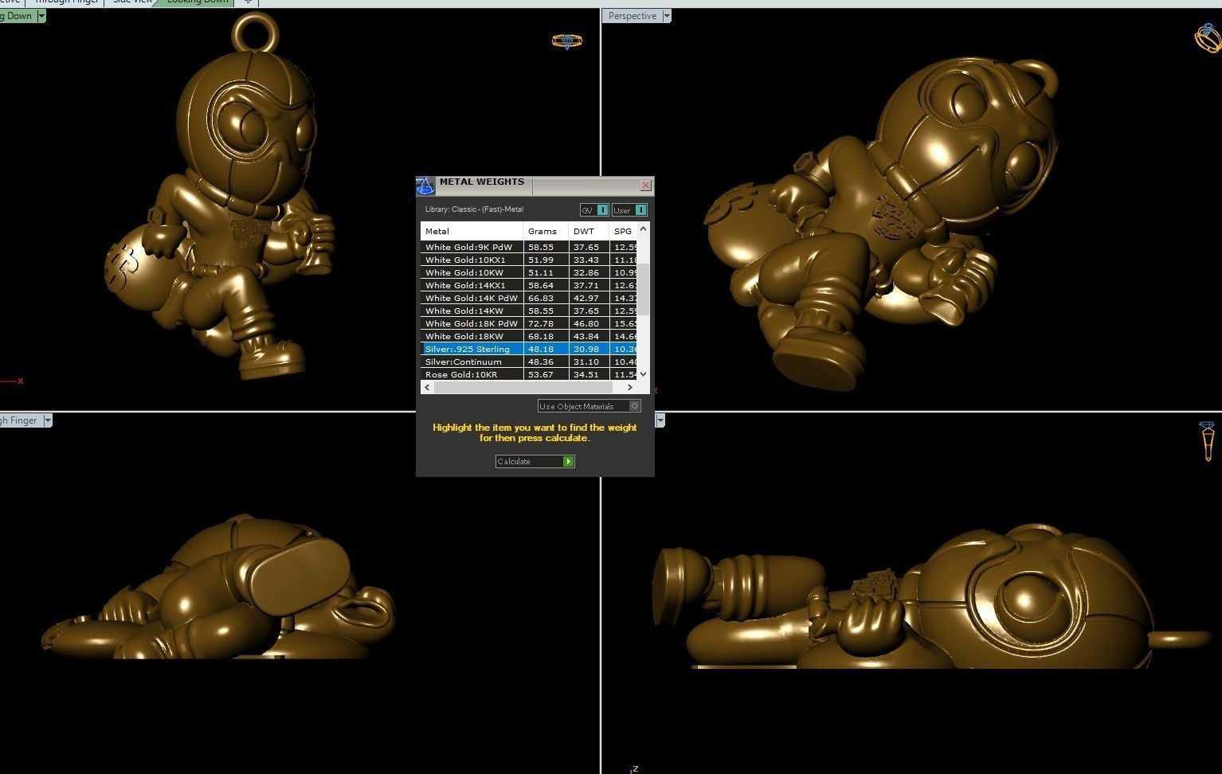Click the ring orientation icon in Perspective viewport
The image size is (1222, 774).
pyautogui.click(x=1209, y=37)
